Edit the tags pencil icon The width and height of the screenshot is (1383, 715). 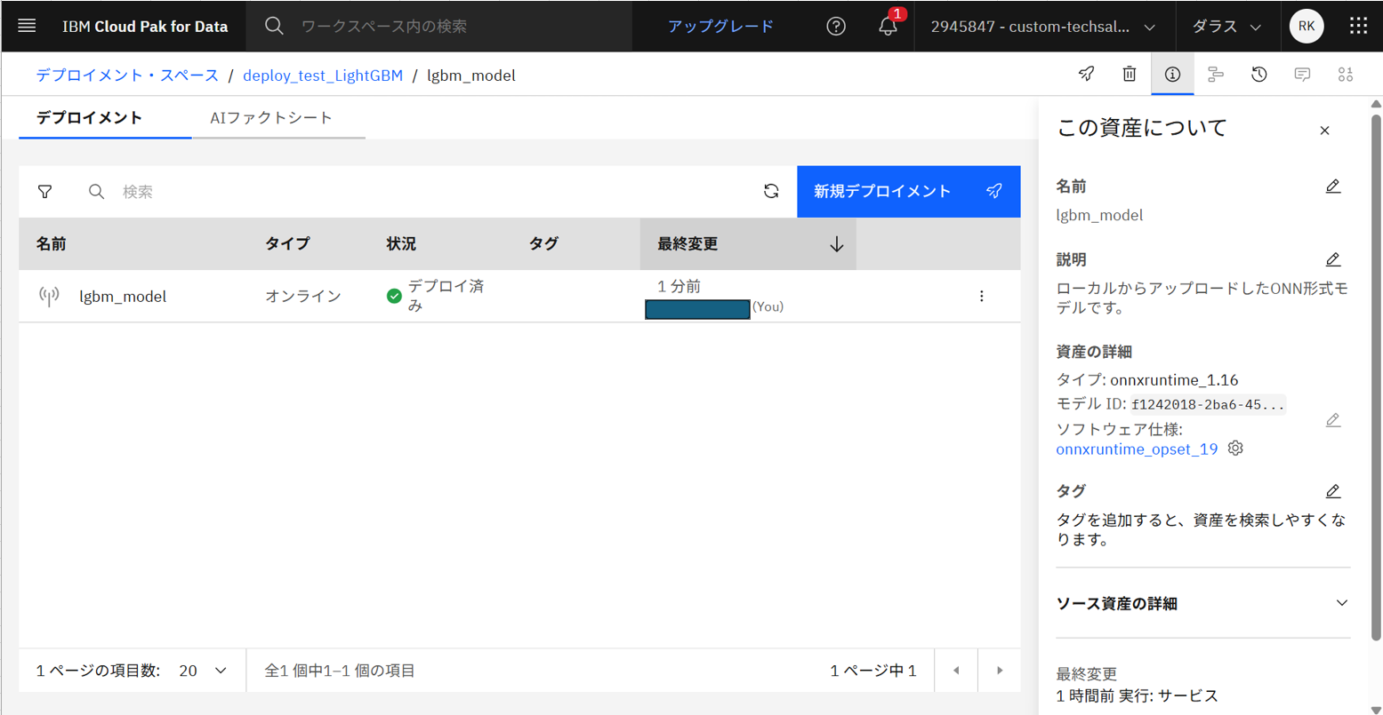1332,491
